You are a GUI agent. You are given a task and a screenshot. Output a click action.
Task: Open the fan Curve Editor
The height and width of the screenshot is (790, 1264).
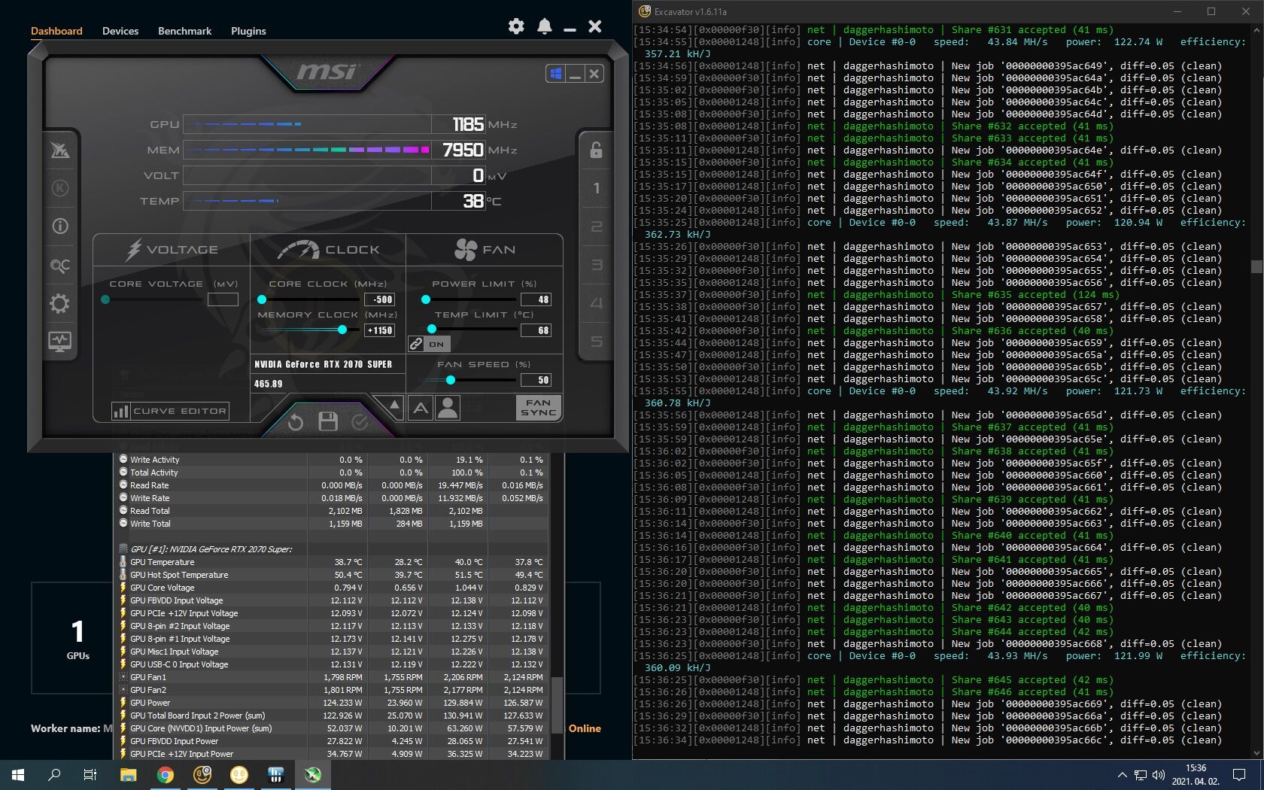(x=170, y=411)
